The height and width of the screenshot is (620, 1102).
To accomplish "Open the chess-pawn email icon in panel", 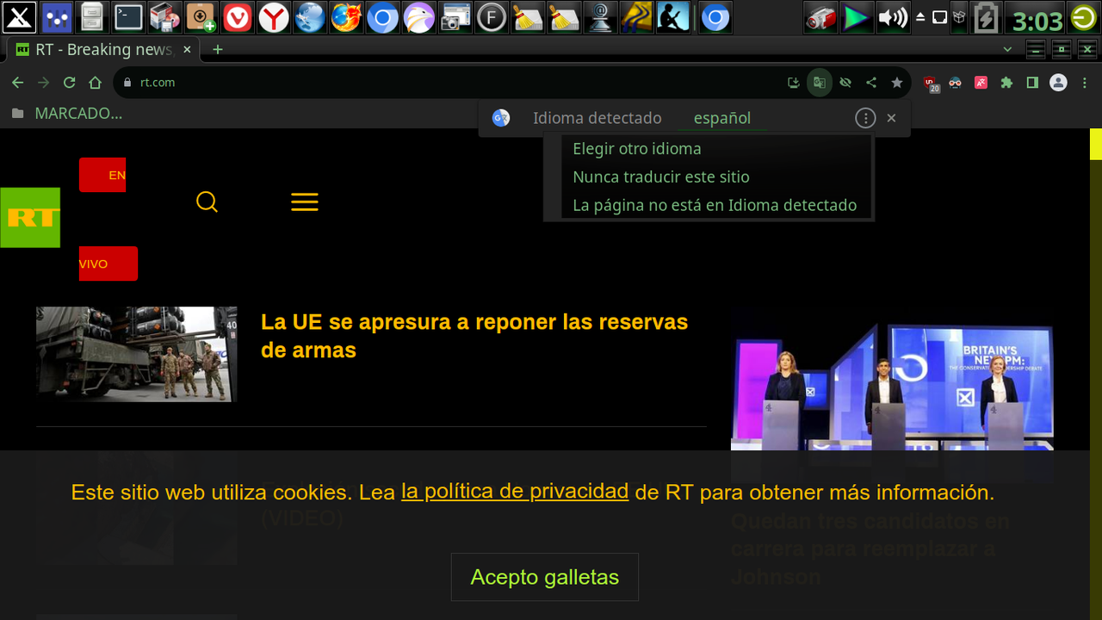I will [x=600, y=17].
